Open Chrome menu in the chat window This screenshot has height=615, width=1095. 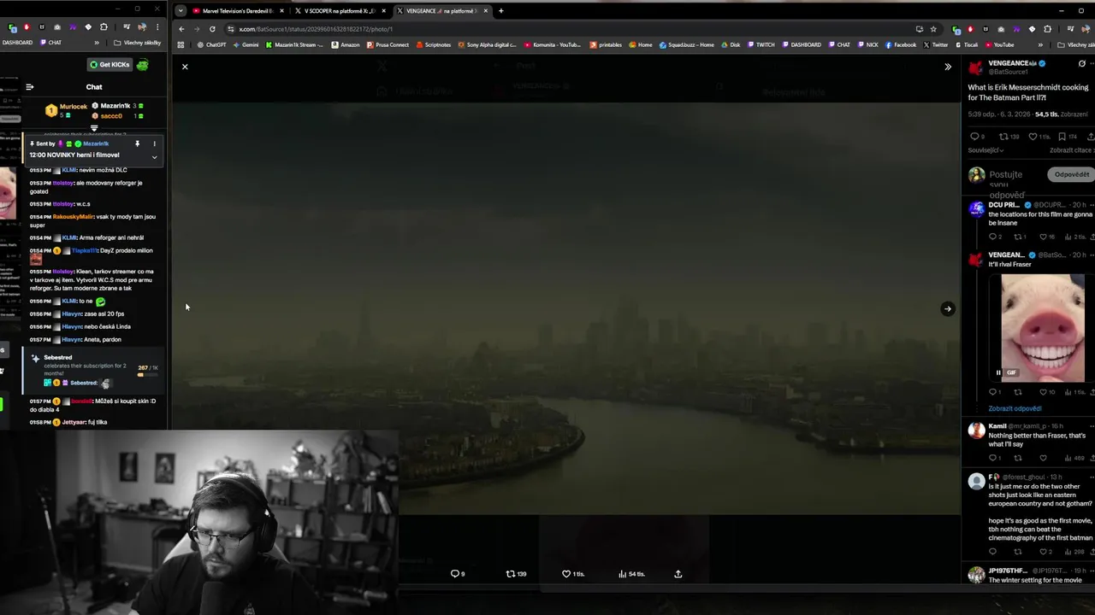click(157, 27)
